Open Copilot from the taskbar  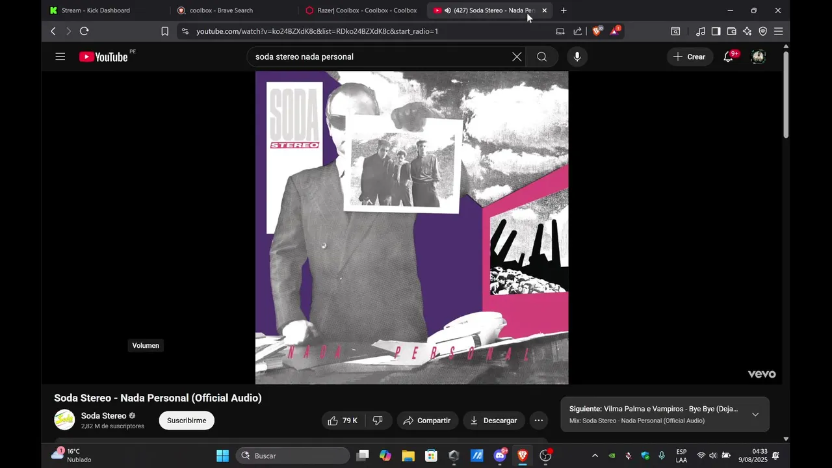[x=385, y=456]
